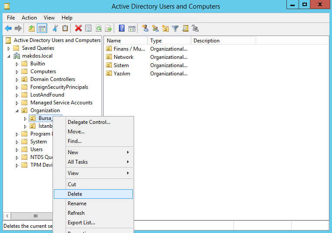Choose Rename from context menu
The image size is (332, 233).
coord(93,204)
